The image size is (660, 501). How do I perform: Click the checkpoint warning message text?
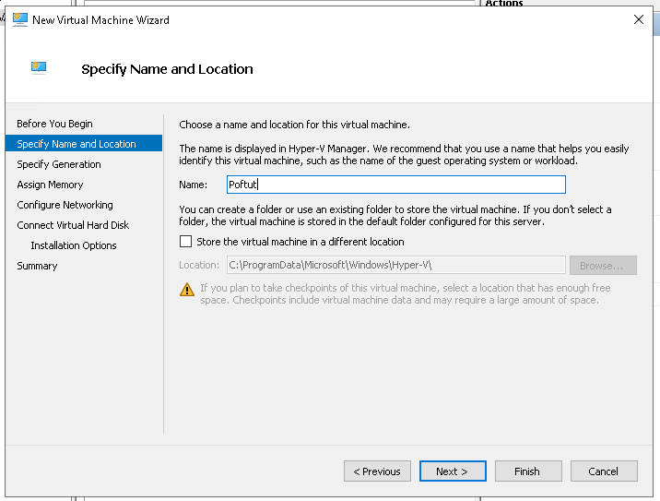405,293
